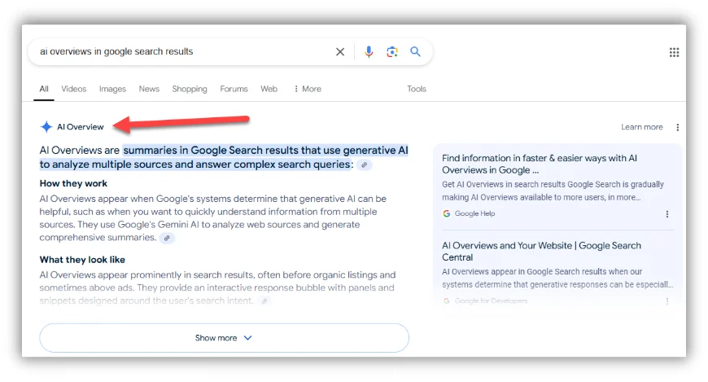Switch to the Images tab
708x382 pixels.
(x=112, y=89)
